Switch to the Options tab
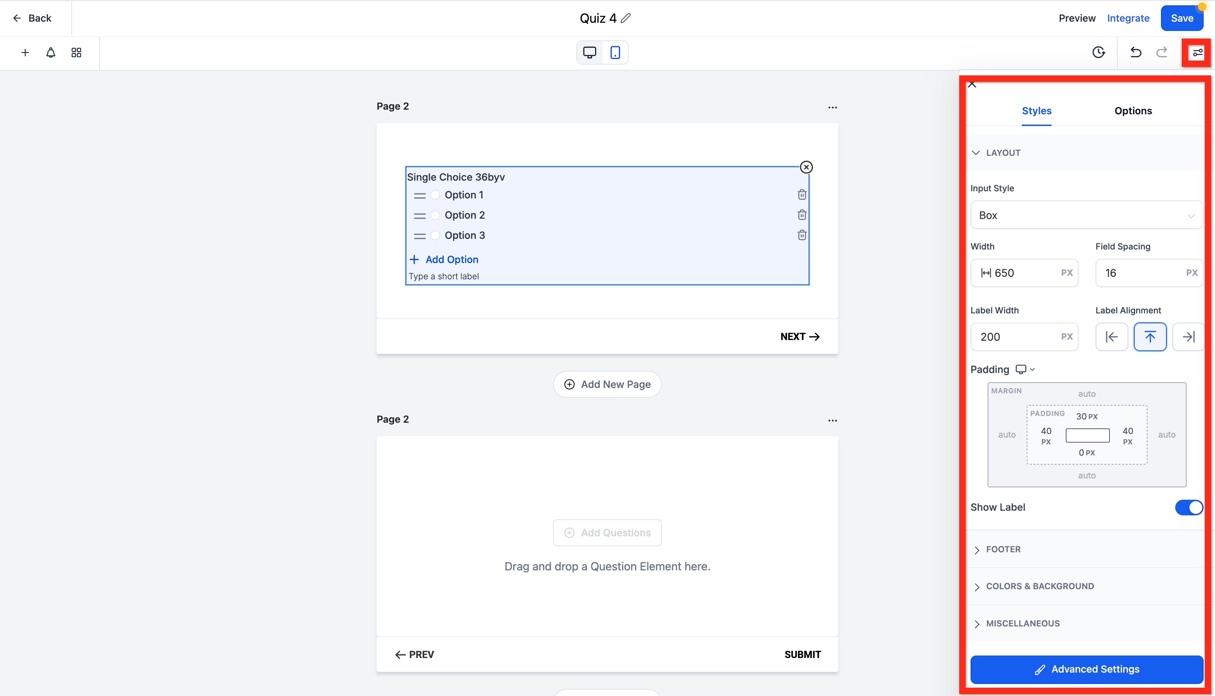Image resolution: width=1215 pixels, height=696 pixels. (x=1133, y=111)
